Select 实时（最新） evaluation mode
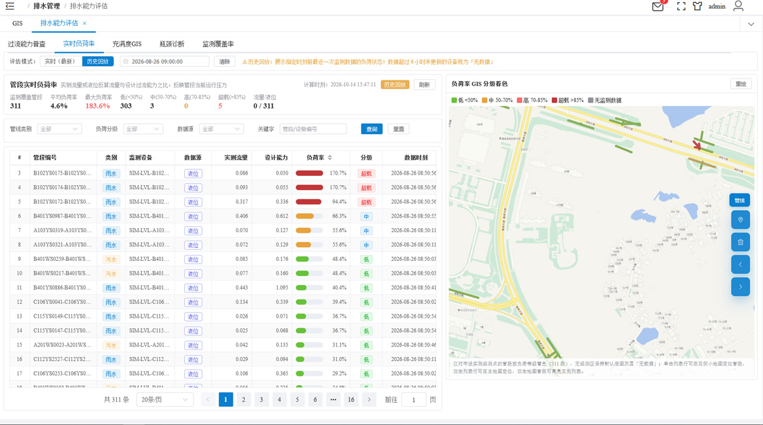Viewport: 763px width, 425px height. coord(61,61)
